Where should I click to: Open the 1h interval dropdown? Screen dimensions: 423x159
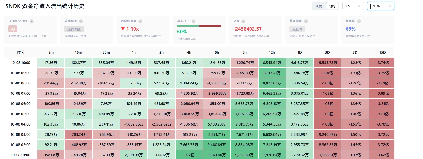(x=353, y=6)
